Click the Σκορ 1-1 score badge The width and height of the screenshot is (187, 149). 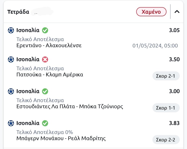click(x=166, y=108)
